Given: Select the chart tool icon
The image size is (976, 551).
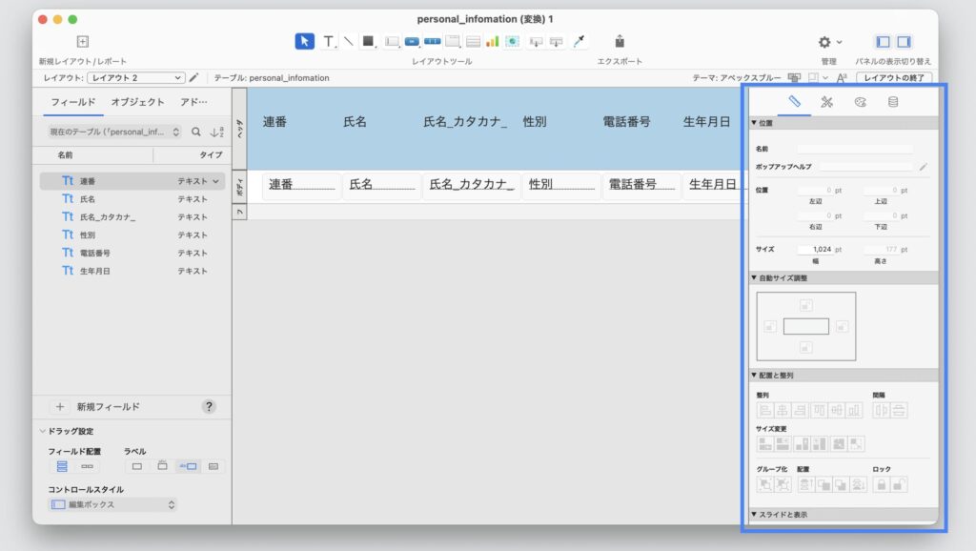Looking at the screenshot, I should coord(492,41).
